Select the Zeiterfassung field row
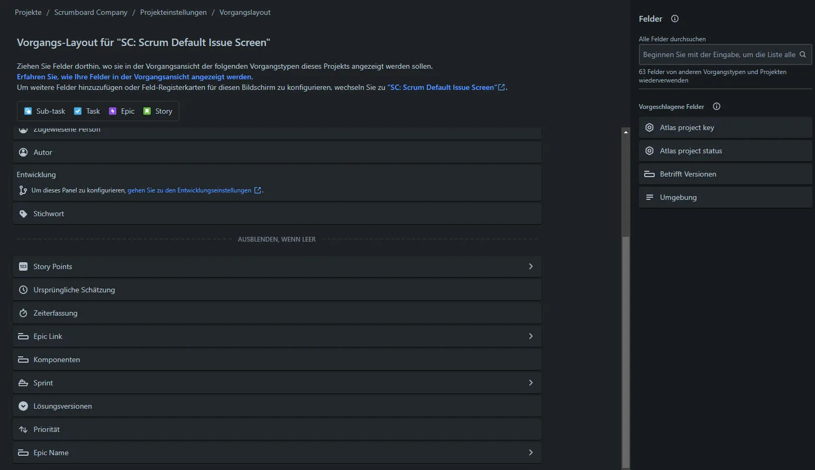The image size is (815, 470). pos(277,313)
